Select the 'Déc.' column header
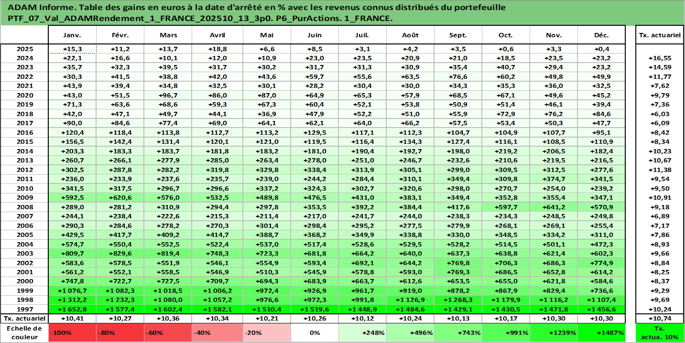The height and width of the screenshot is (343, 685). (601, 35)
